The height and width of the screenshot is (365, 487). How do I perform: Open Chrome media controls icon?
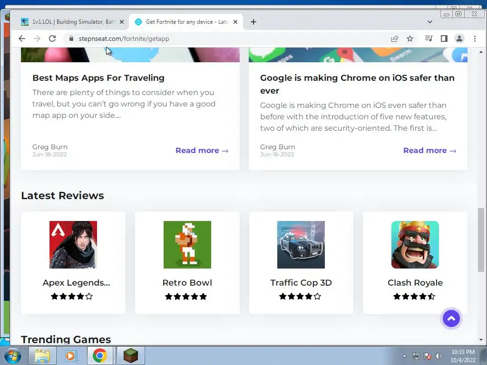[429, 38]
